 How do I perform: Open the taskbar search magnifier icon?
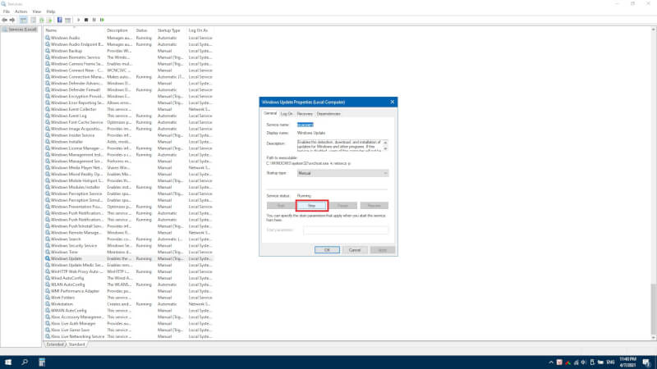(25, 362)
